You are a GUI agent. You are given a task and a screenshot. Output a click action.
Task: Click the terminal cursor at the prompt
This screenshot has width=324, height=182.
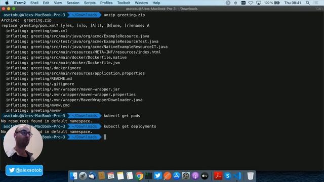point(105,137)
